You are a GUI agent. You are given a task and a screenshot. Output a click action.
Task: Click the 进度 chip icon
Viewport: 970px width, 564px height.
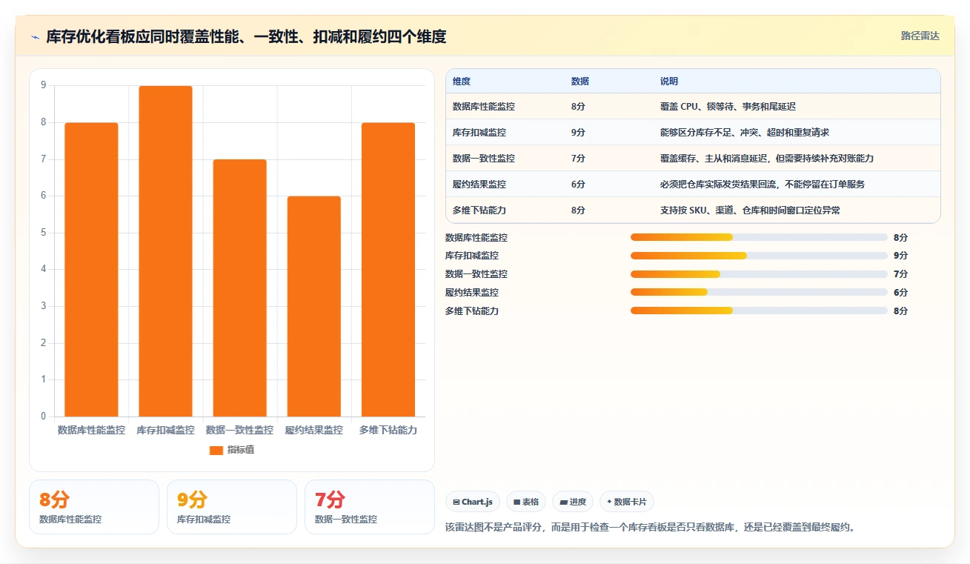[x=563, y=502]
